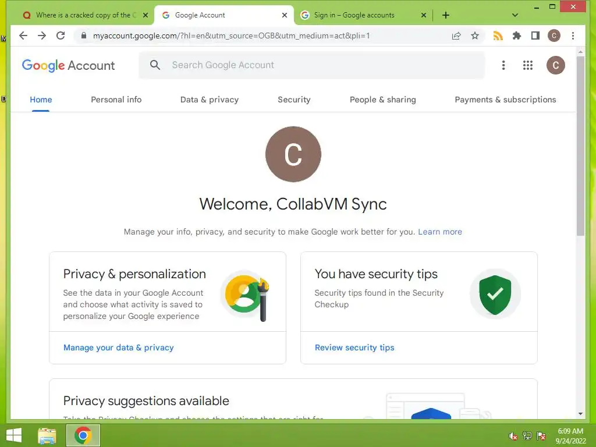Open the Chrome profile menu

554,36
